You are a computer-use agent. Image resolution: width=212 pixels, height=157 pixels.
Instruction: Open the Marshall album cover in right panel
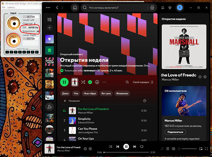coord(184,47)
